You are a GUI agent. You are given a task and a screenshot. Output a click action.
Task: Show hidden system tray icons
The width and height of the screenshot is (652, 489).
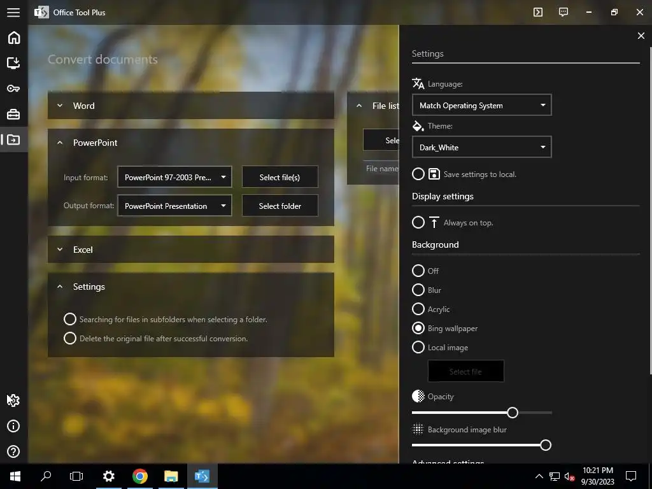point(539,476)
